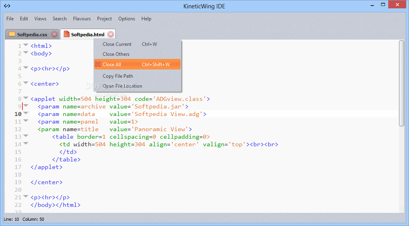Minimize the KineticWing IDE window
This screenshot has height=226, width=409.
point(373,5)
